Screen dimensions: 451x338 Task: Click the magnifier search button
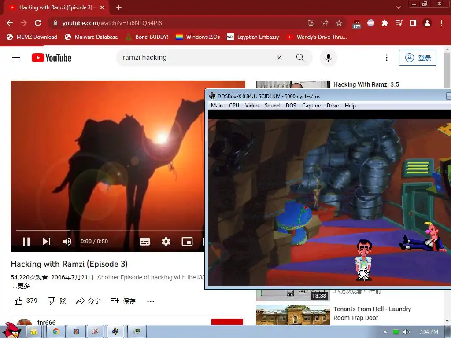coord(300,58)
